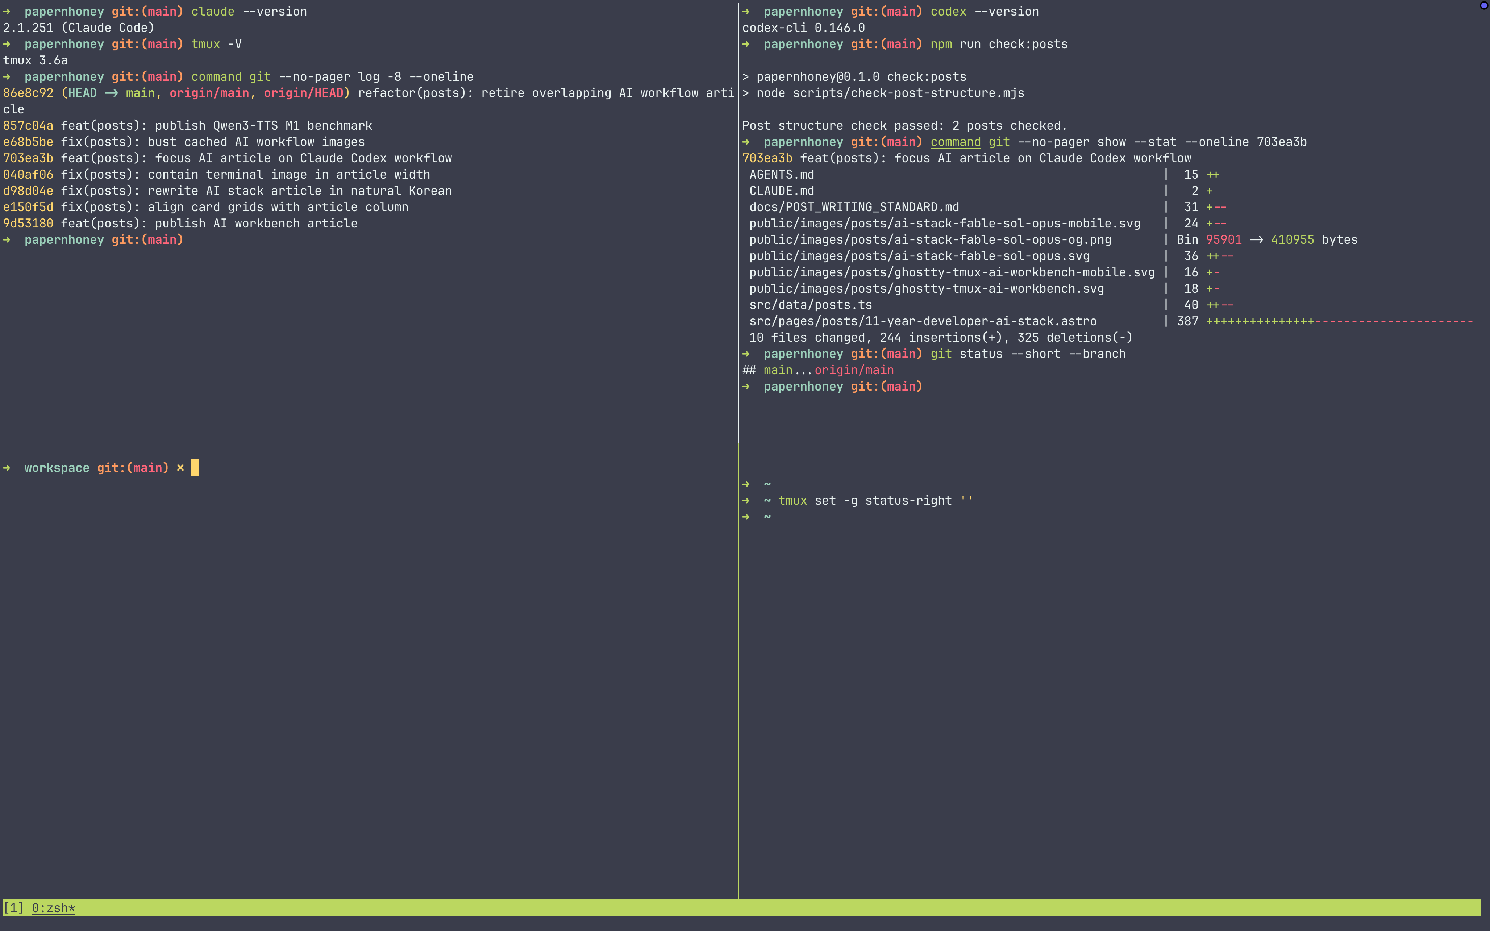Click commit hash 86e8c92 in git log
The image size is (1490, 931).
(28, 93)
